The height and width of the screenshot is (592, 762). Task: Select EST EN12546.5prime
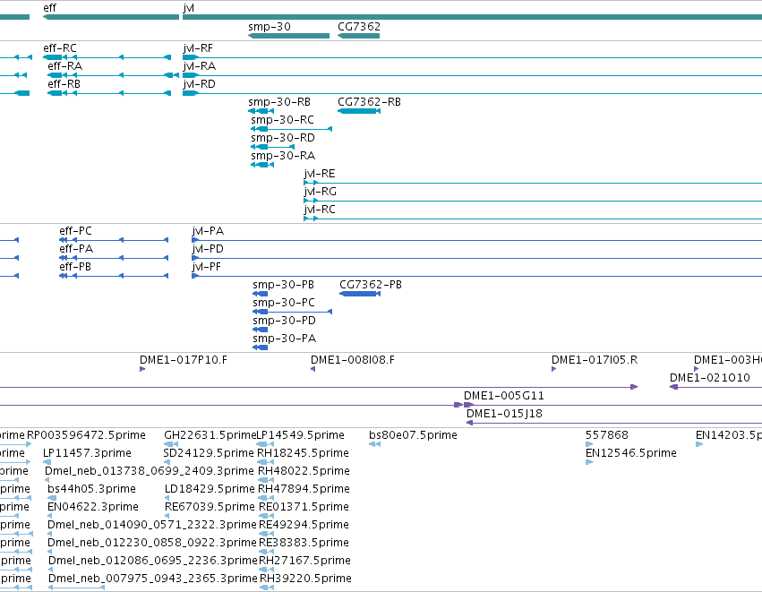(630, 453)
